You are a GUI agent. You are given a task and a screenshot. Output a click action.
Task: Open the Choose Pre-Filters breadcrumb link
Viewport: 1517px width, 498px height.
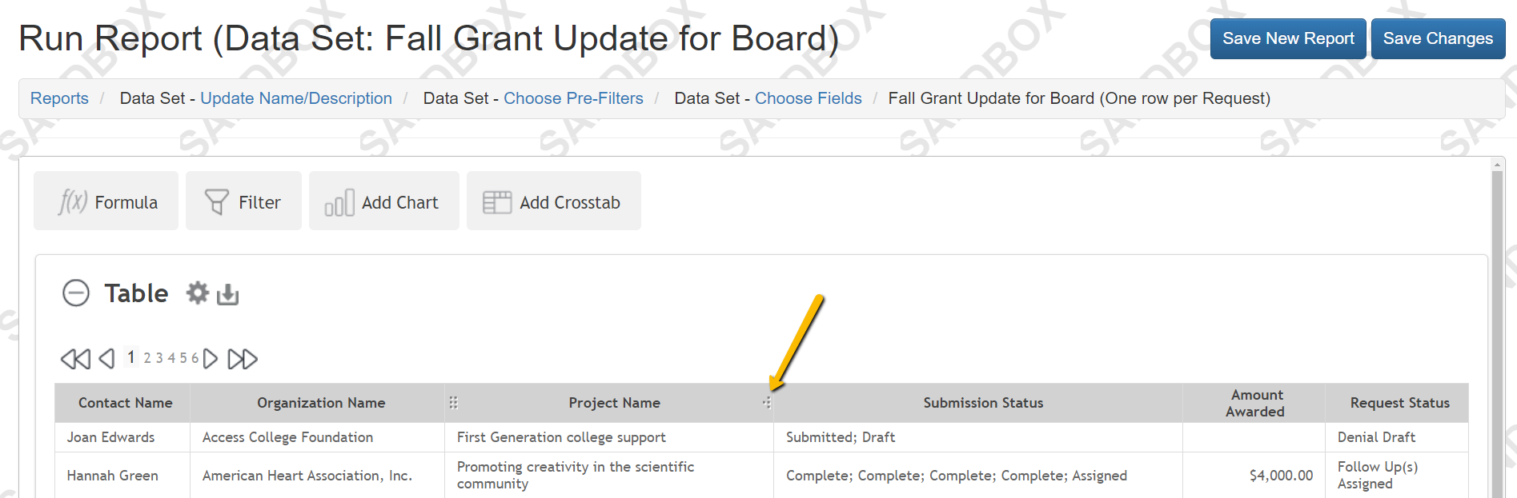573,98
